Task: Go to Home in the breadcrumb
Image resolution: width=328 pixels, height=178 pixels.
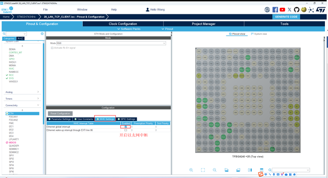Action: click(x=6, y=17)
